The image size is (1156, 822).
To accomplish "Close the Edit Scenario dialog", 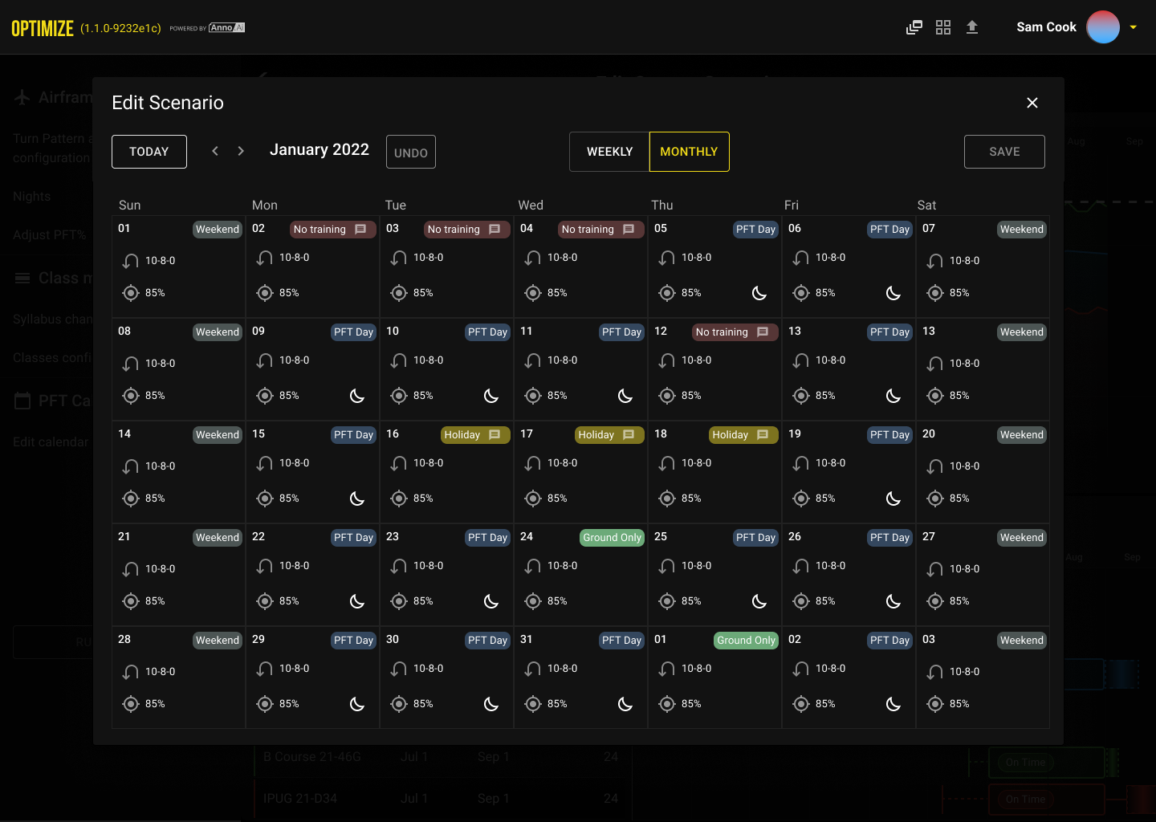I will tap(1032, 103).
